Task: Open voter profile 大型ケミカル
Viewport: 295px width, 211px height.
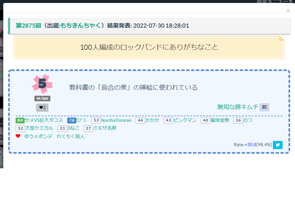Action: (x=39, y=128)
